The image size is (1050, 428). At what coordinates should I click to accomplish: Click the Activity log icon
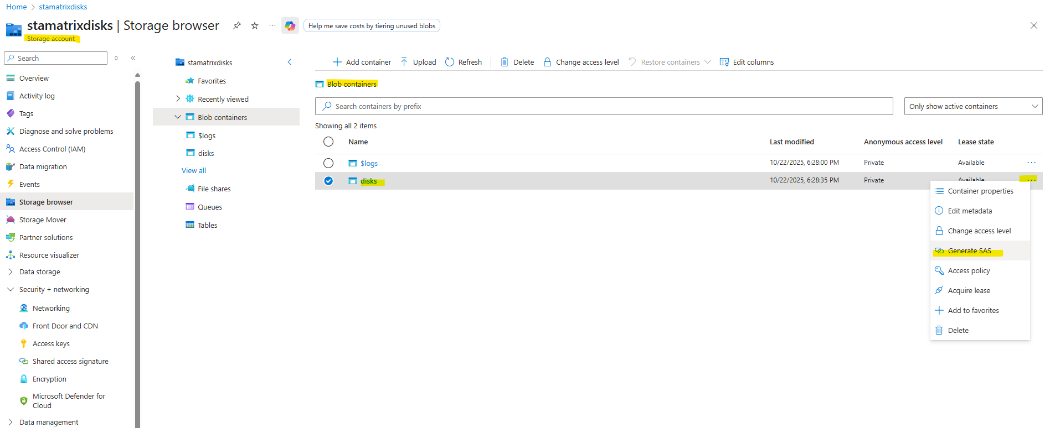[11, 96]
